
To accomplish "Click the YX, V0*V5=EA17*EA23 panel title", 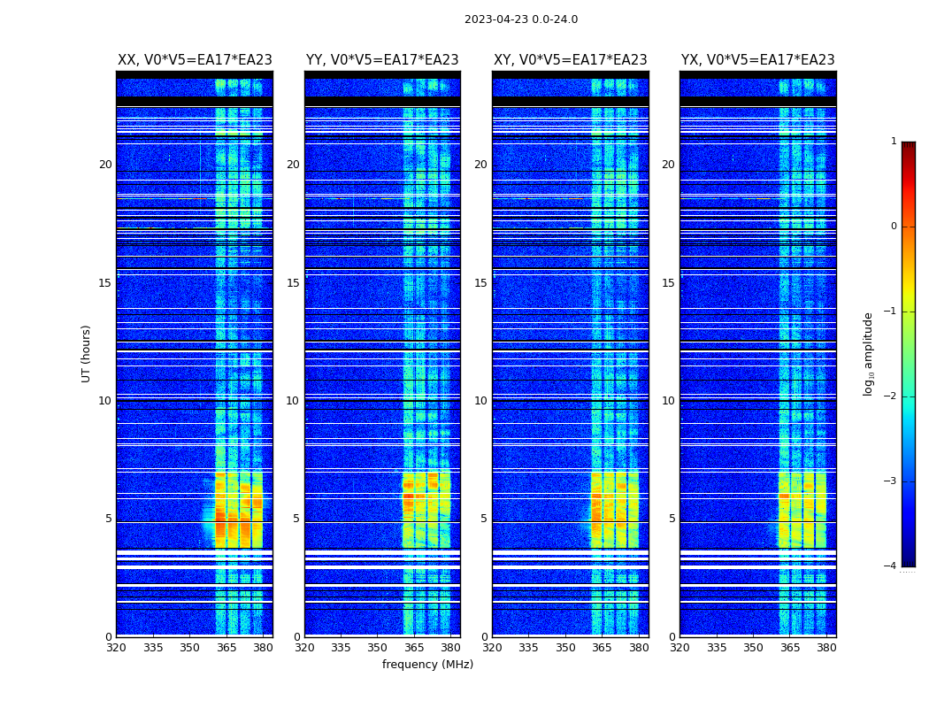I will coord(757,60).
